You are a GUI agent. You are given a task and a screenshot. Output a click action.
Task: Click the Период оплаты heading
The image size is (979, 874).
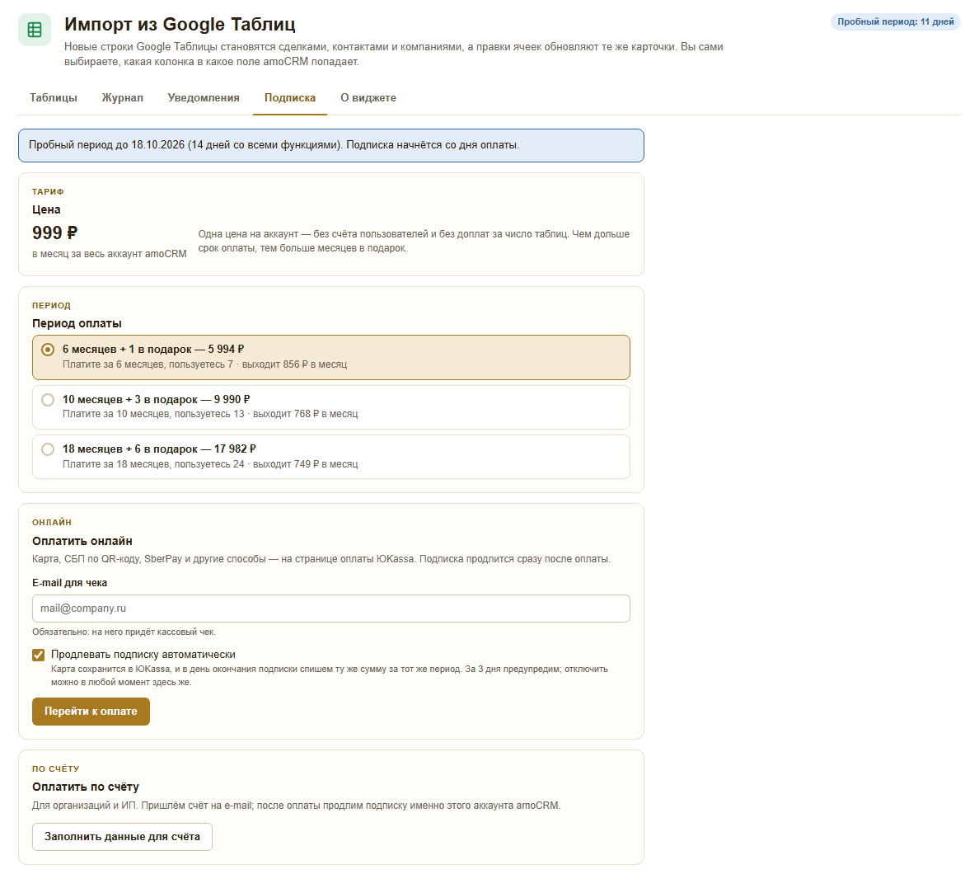[x=77, y=323]
